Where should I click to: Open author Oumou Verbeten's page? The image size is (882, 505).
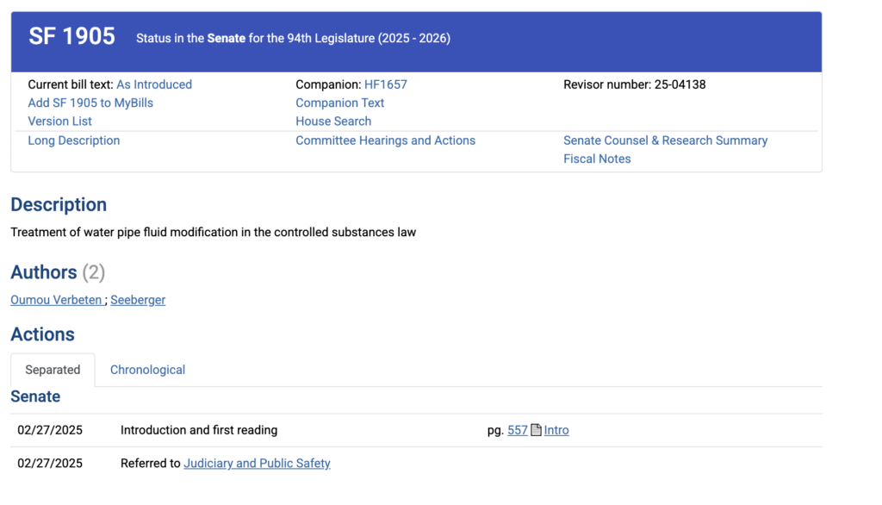[x=57, y=300]
